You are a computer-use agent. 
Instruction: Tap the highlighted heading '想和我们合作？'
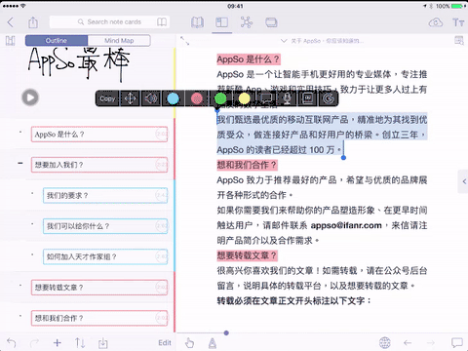click(247, 165)
